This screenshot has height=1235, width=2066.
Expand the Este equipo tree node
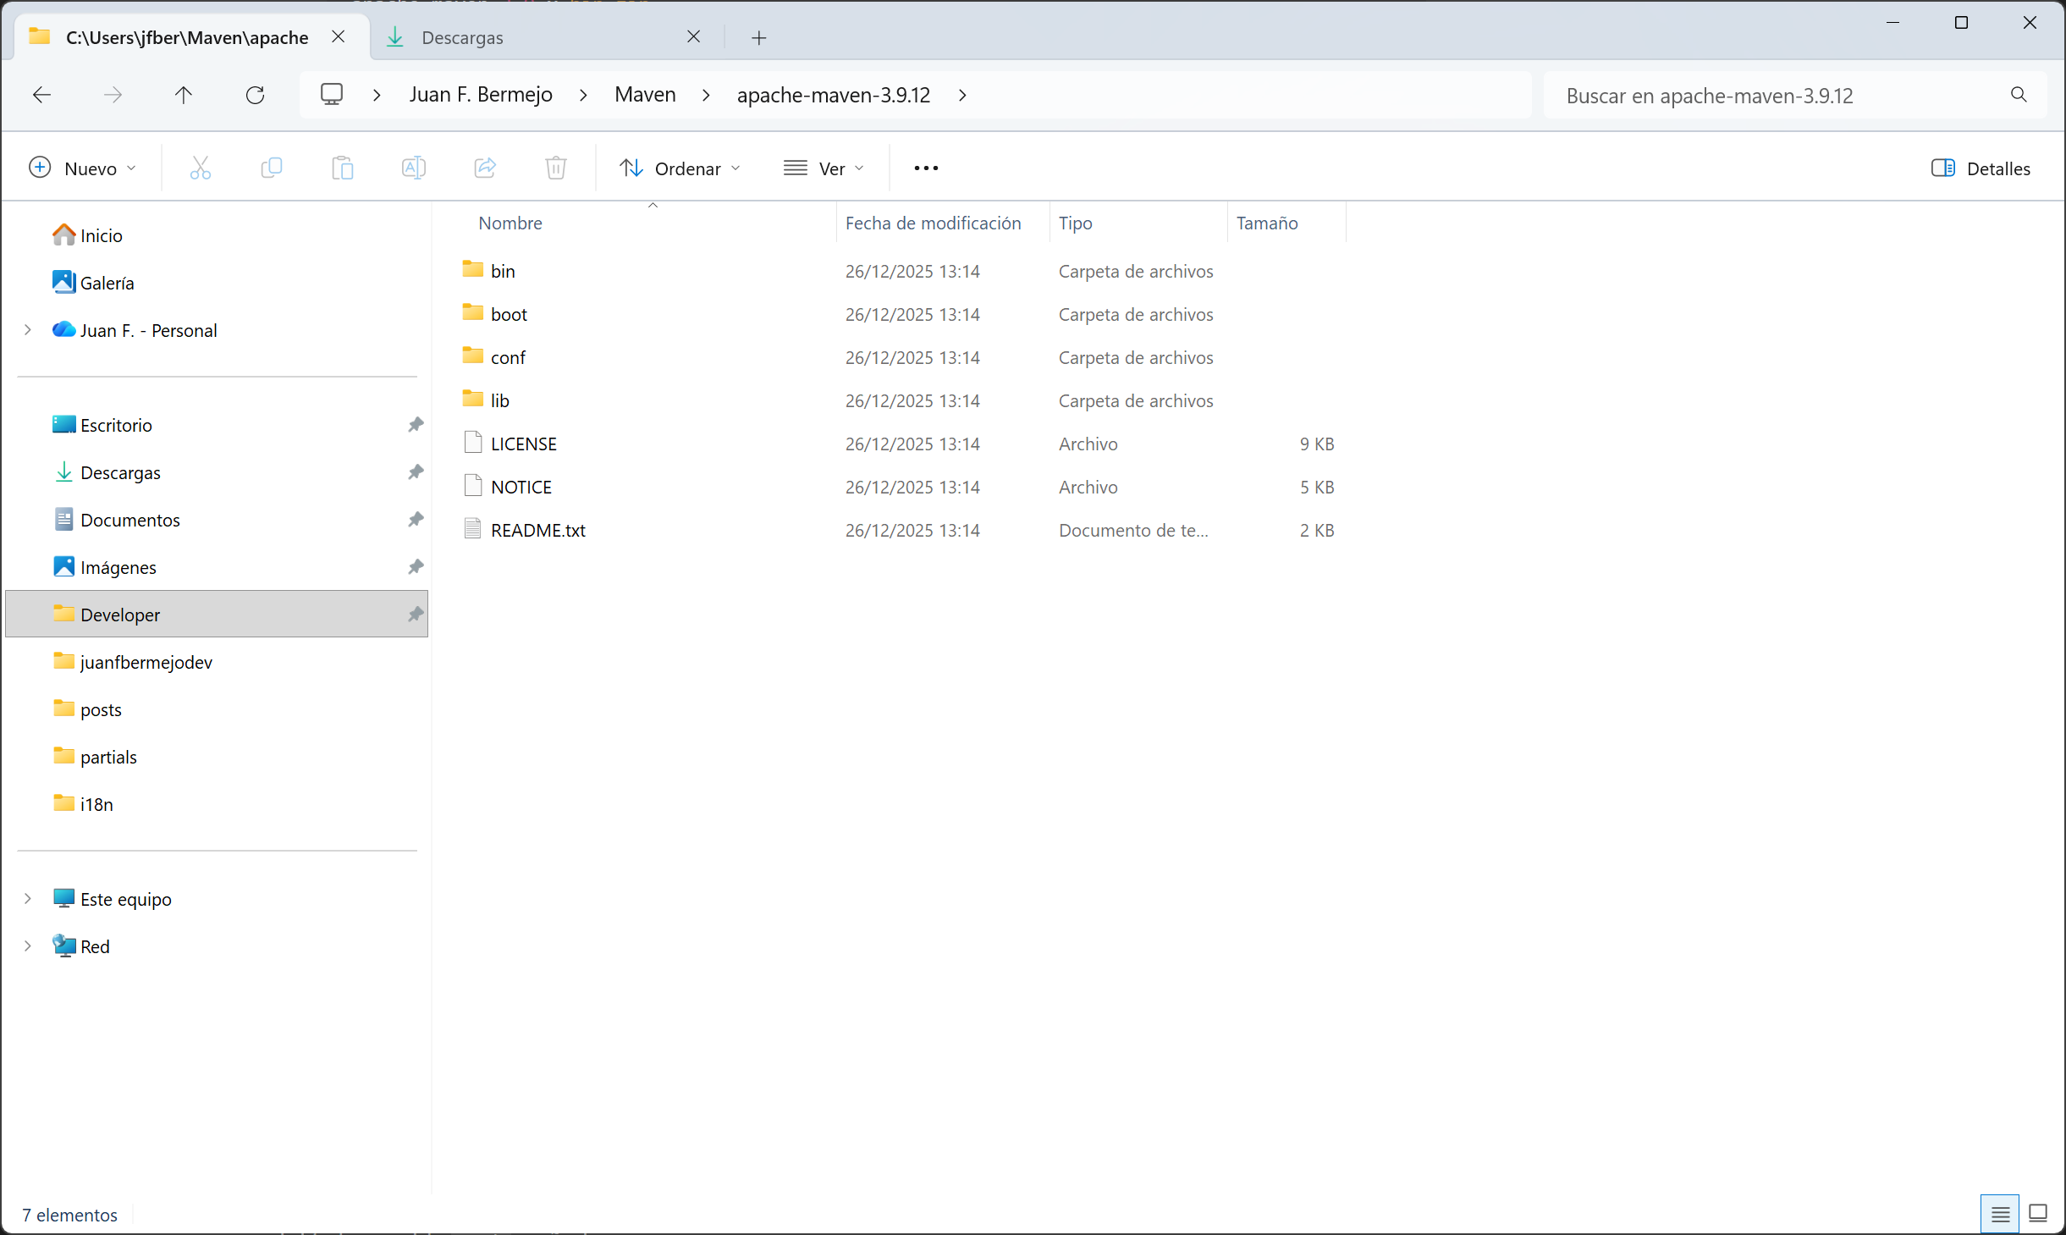pyautogui.click(x=28, y=898)
